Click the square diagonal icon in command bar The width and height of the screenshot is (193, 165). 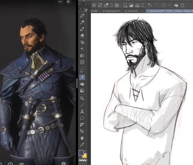point(100,5)
